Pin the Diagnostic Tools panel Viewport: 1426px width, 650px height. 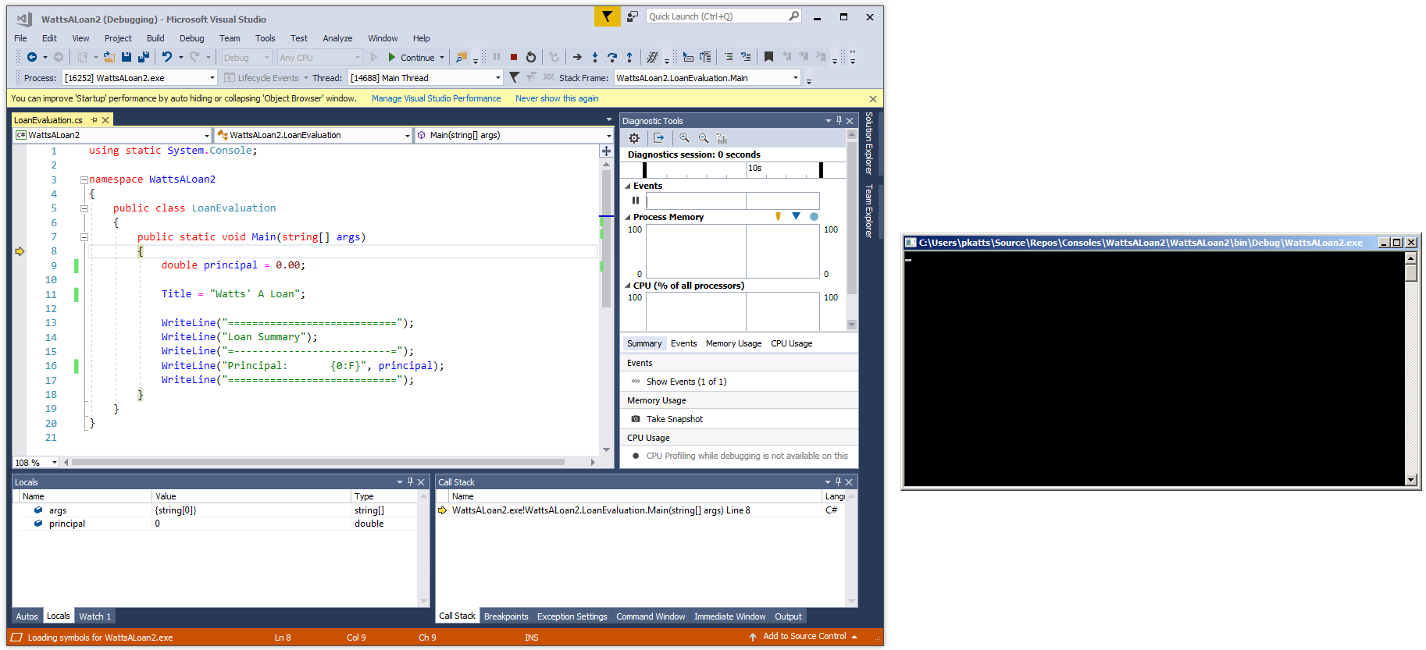click(x=839, y=121)
